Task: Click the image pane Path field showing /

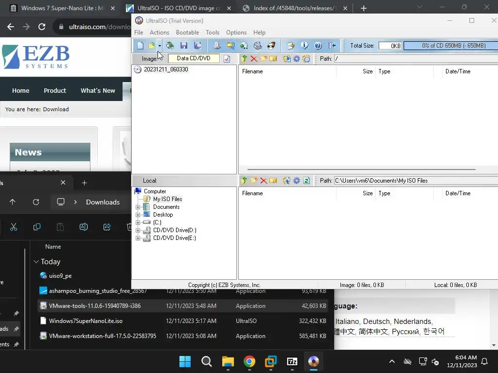Action: coord(416,59)
